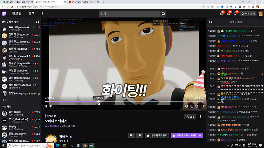
Task: Open Steam from the taskbar
Action: point(92,145)
